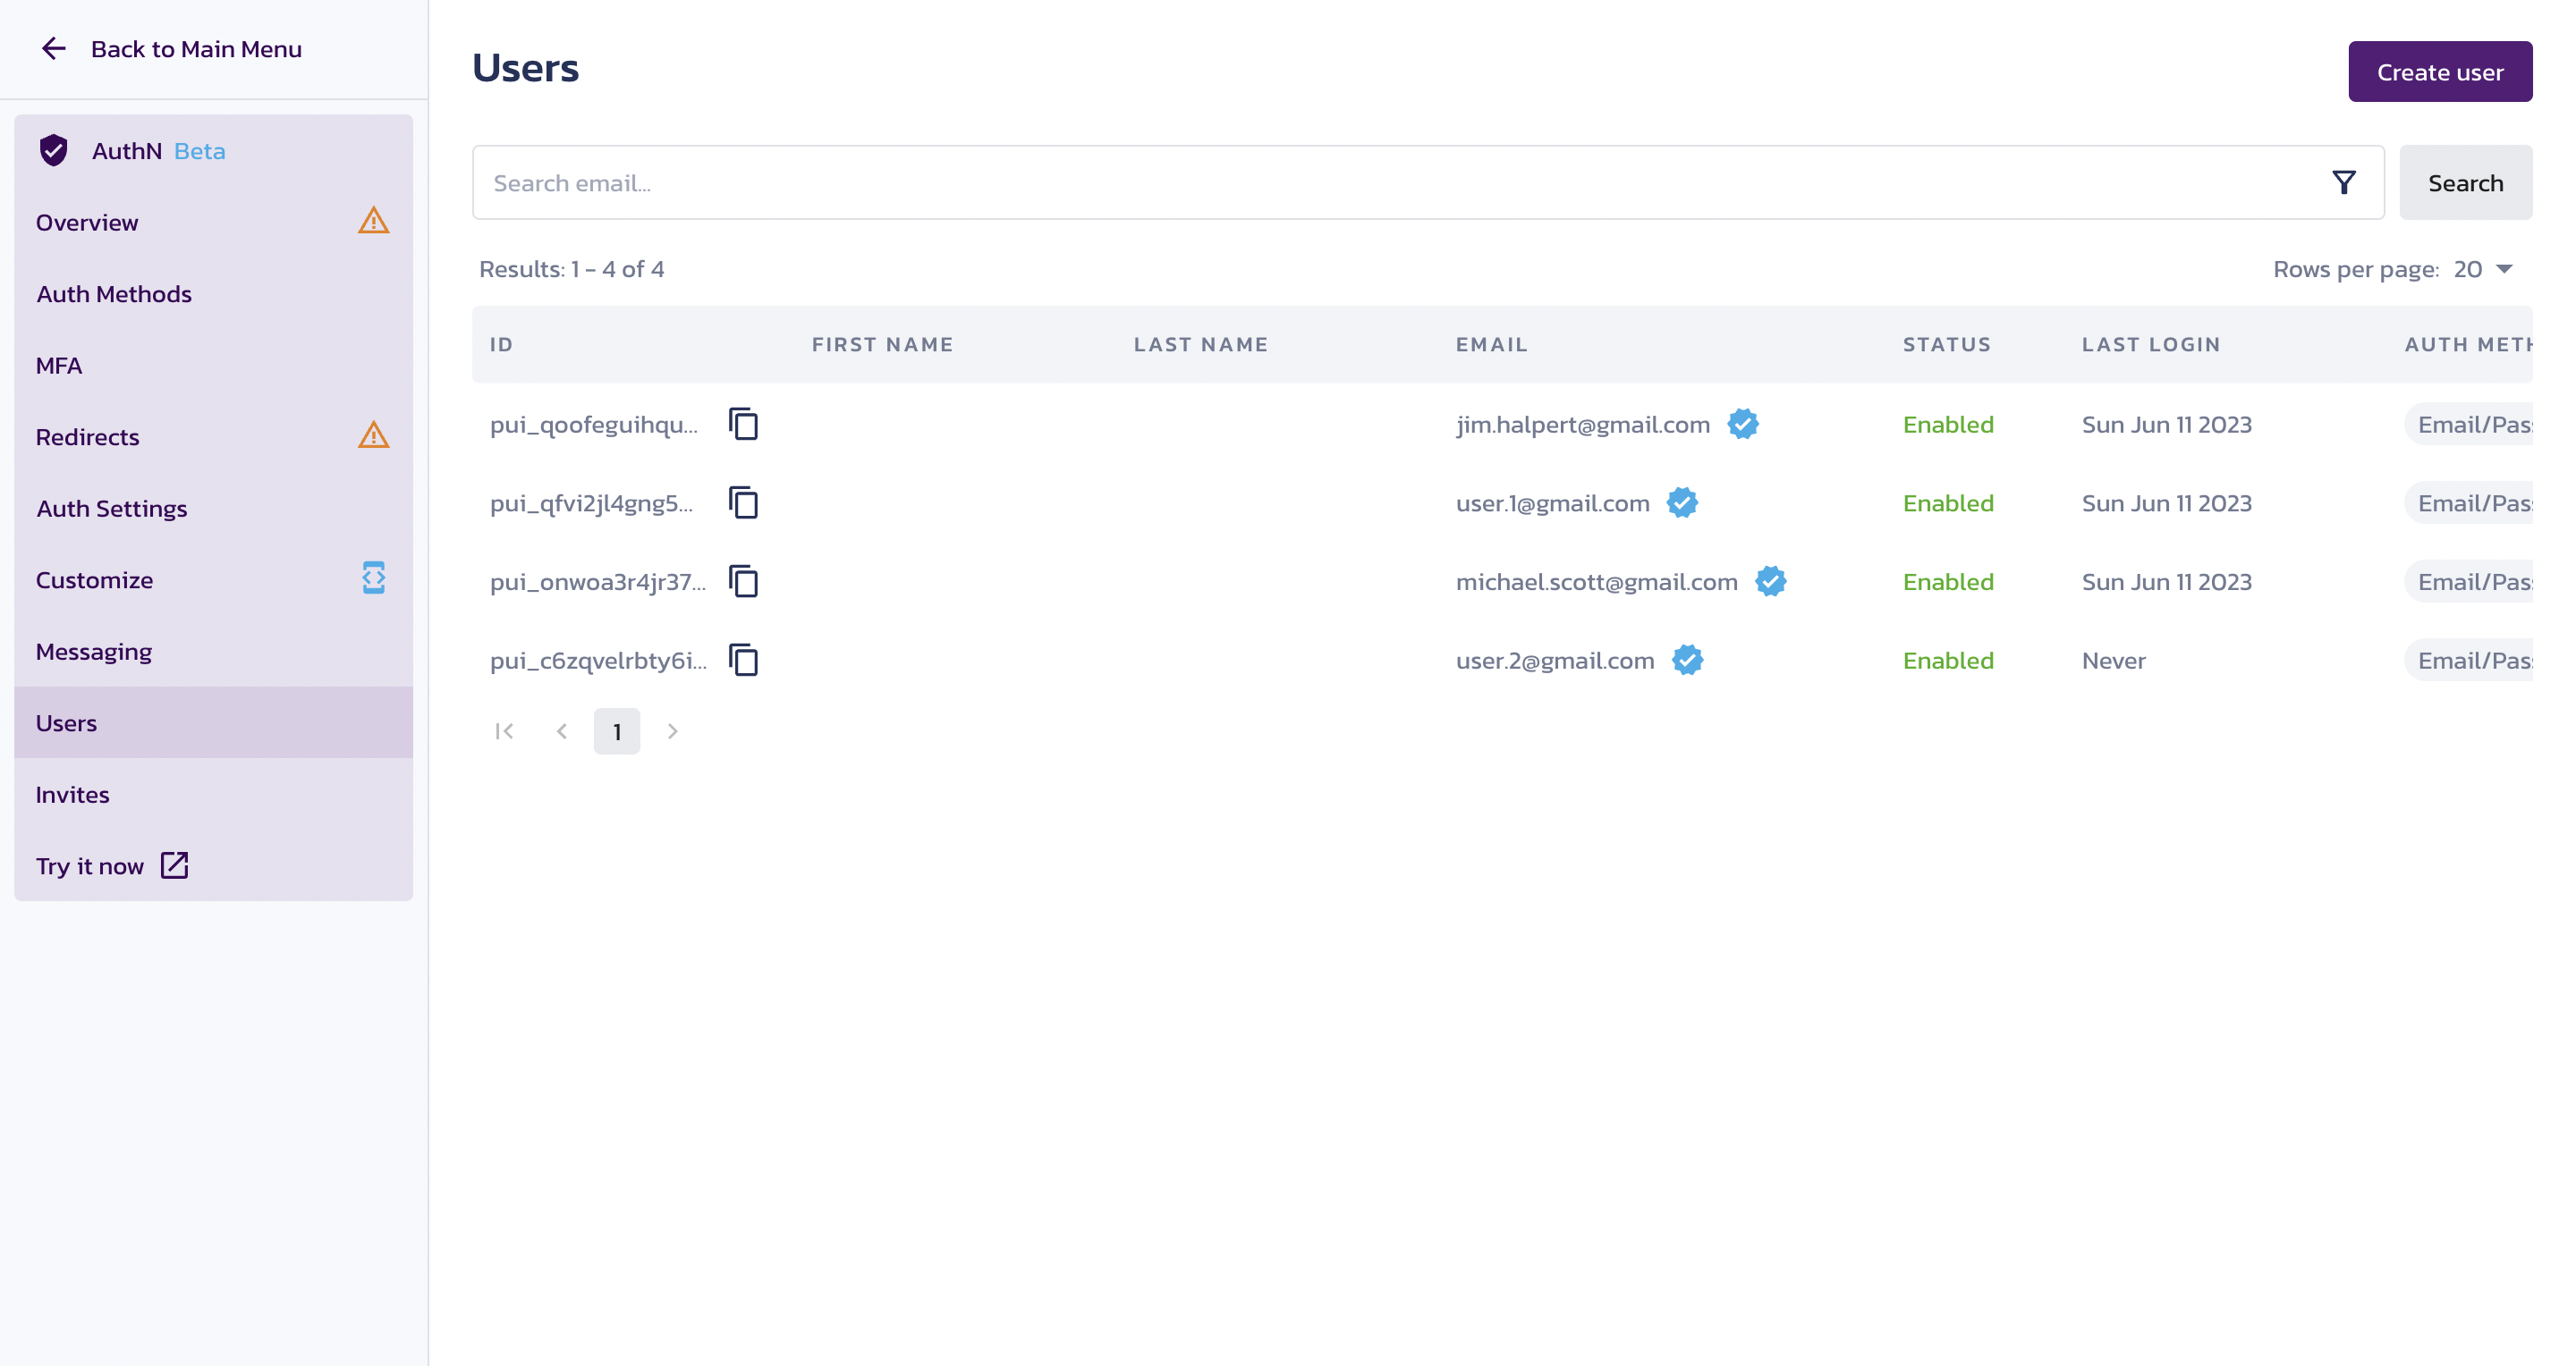The height and width of the screenshot is (1366, 2576).
Task: Click the Overview warning triangle icon
Action: [x=373, y=221]
